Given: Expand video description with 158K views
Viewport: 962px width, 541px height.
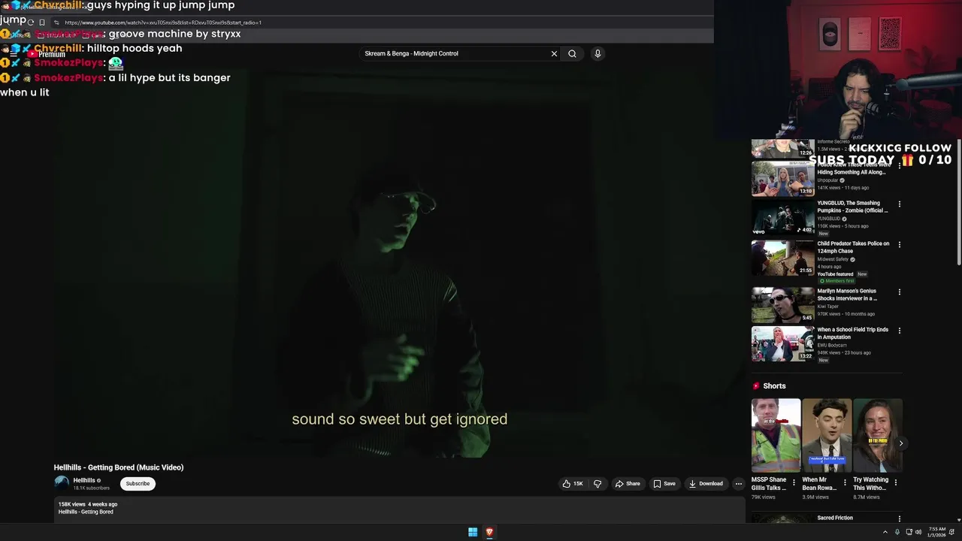Looking at the screenshot, I should (398, 509).
